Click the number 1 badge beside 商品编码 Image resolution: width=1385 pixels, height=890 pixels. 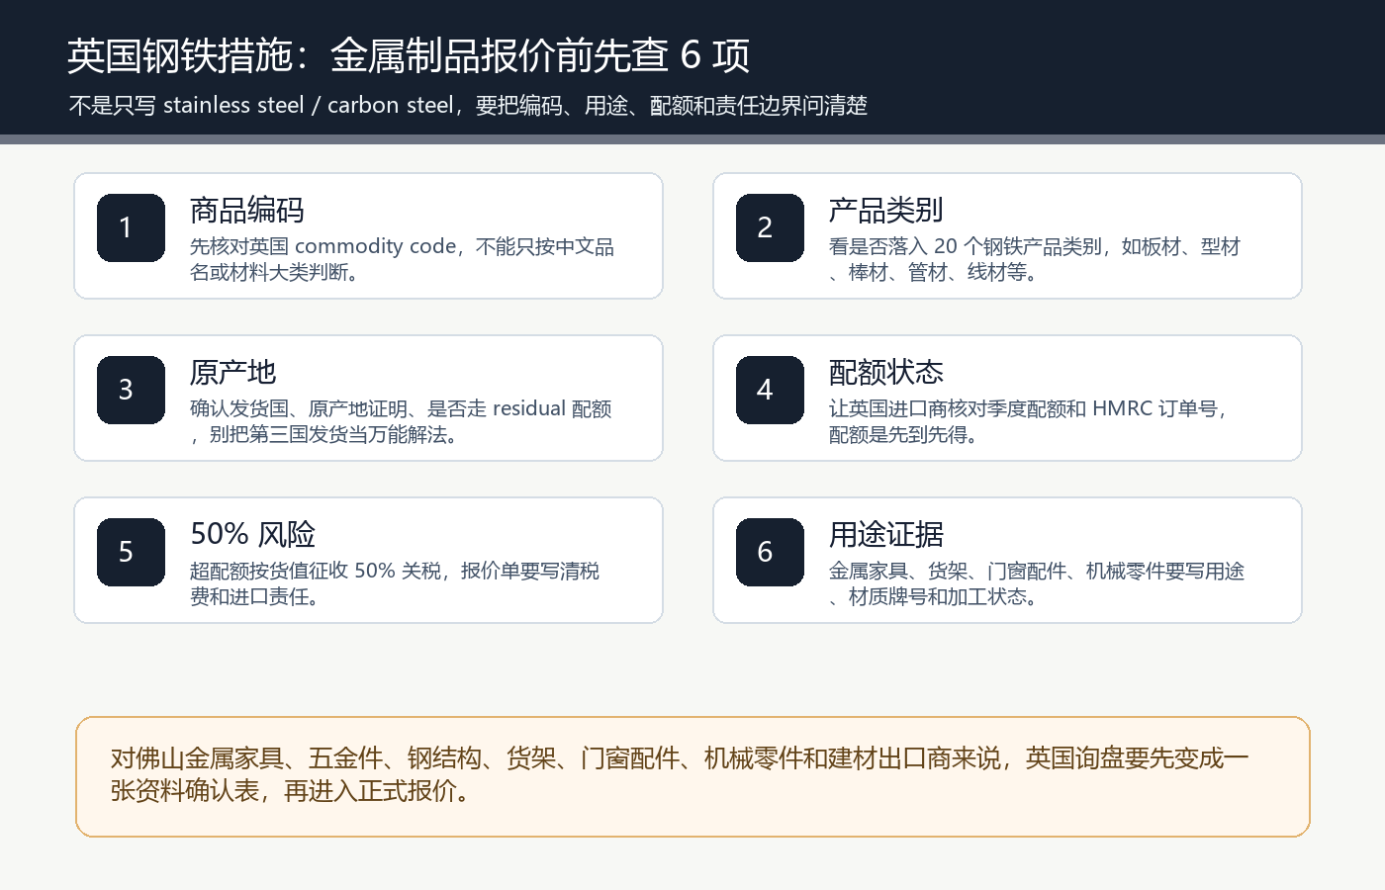[x=131, y=227]
